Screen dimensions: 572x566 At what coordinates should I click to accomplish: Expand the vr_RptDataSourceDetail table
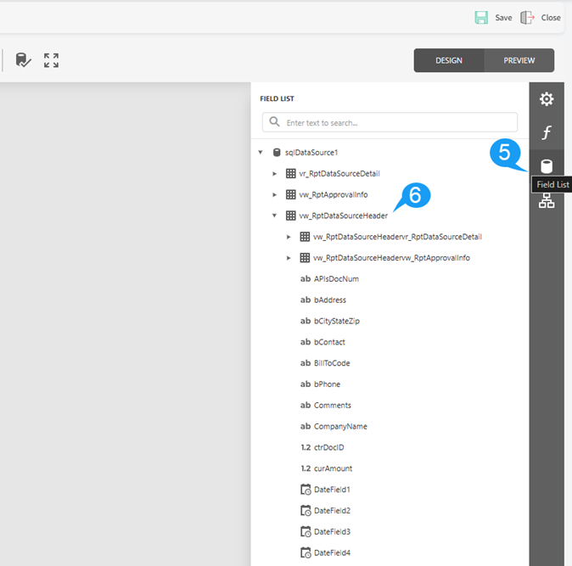pyautogui.click(x=274, y=174)
